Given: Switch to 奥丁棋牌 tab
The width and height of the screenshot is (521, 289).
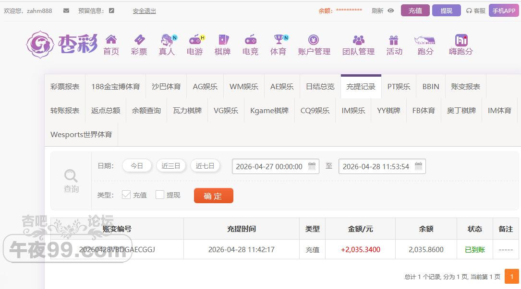Looking at the screenshot, I should 461,111.
